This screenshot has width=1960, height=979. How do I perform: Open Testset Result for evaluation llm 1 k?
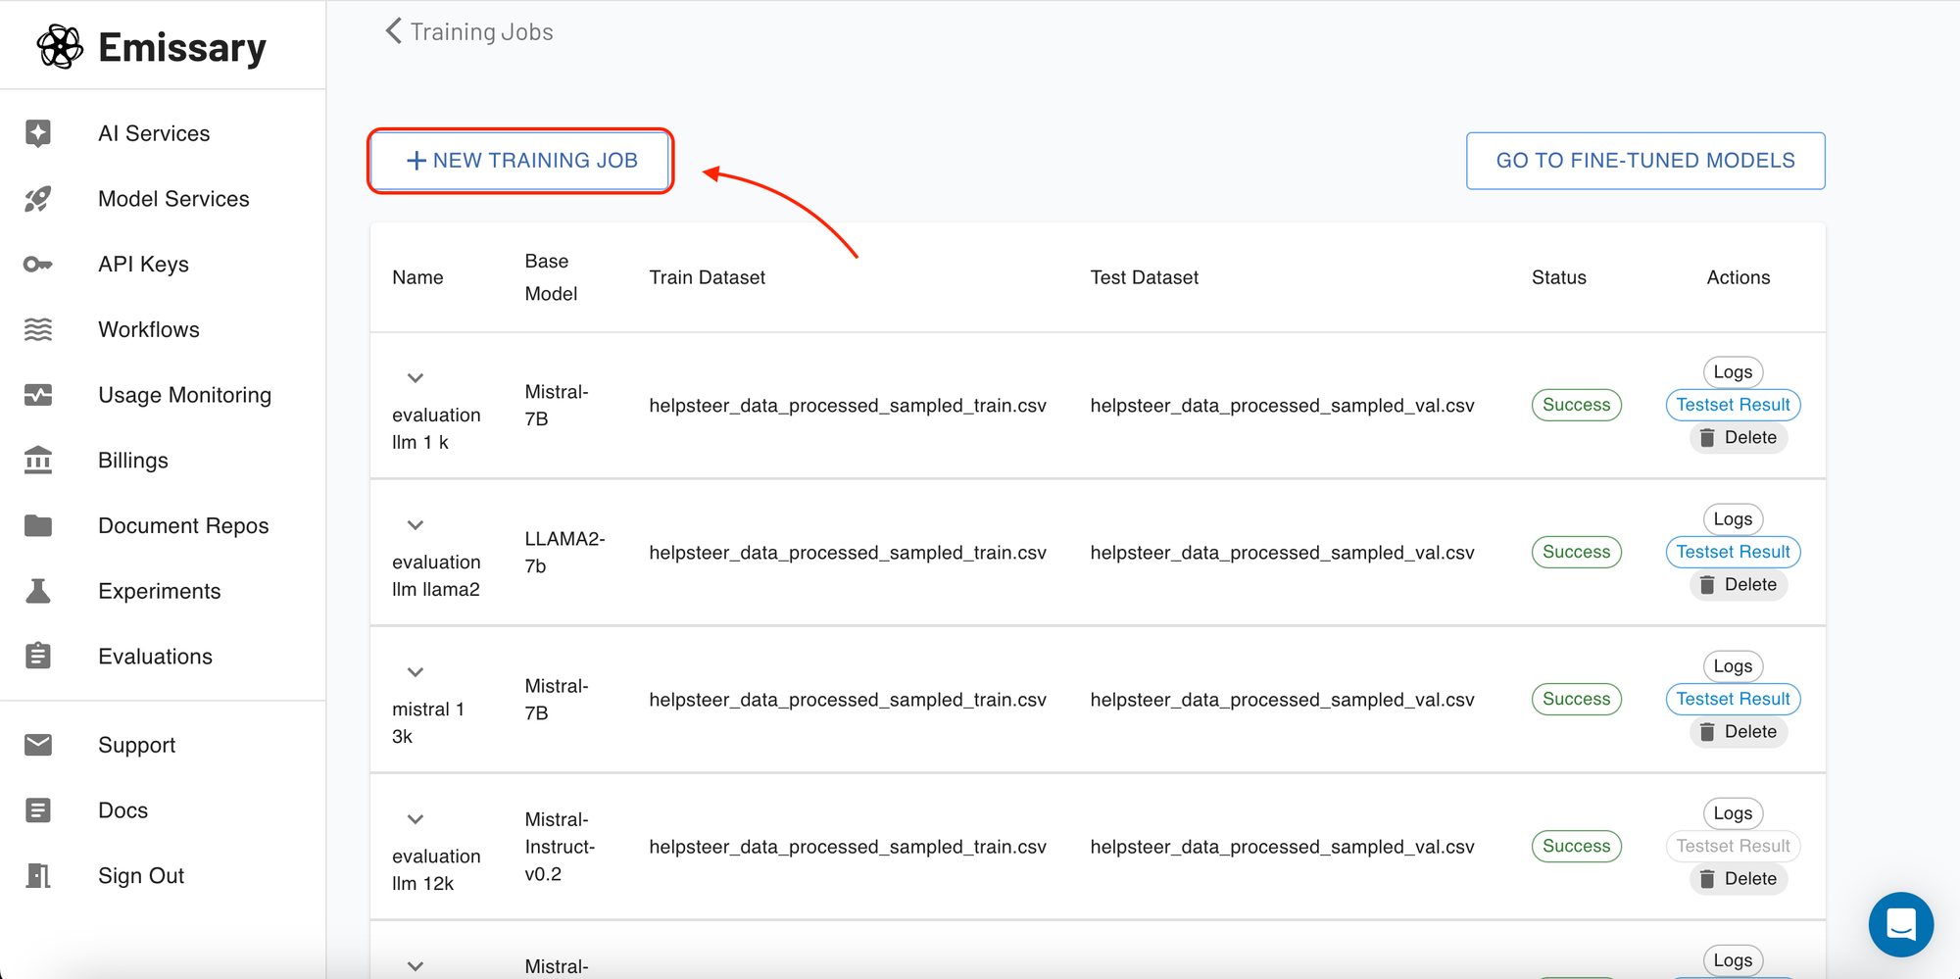tap(1733, 405)
